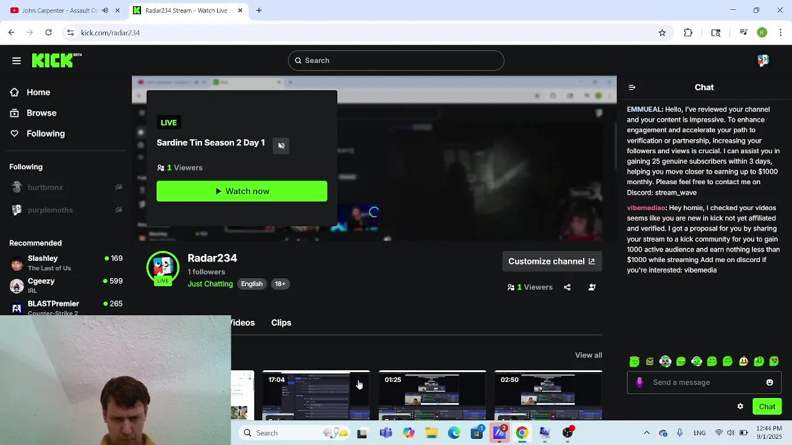
Task: Open the tab search icon in Chrome toolbar
Action: tap(716, 33)
